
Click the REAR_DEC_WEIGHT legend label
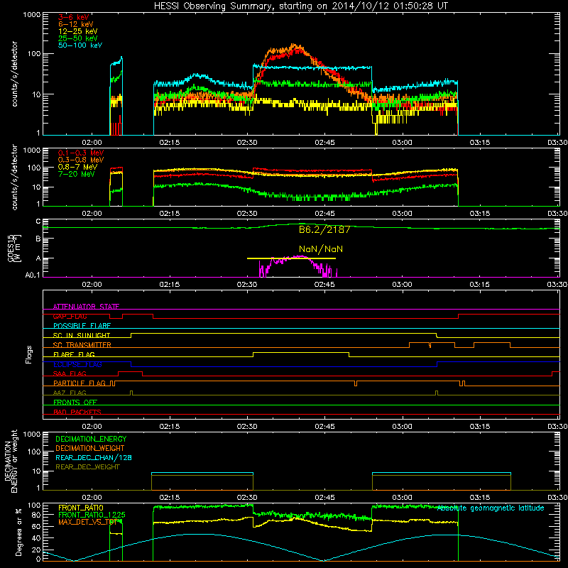click(87, 467)
